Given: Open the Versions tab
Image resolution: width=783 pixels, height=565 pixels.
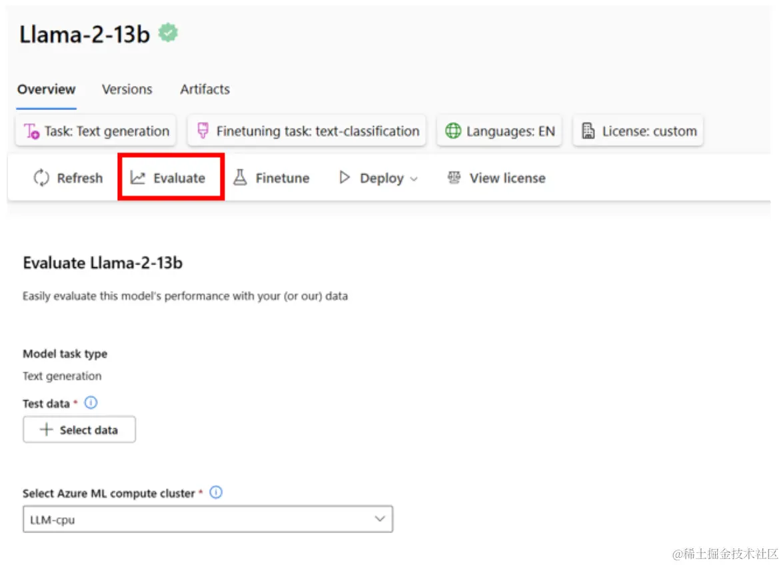Looking at the screenshot, I should coord(127,89).
